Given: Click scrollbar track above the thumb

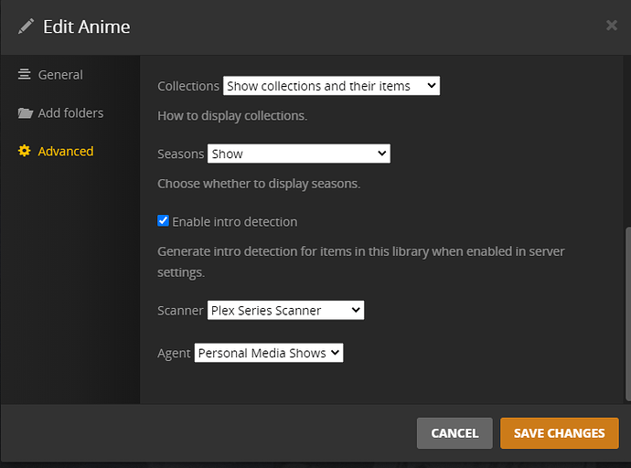Looking at the screenshot, I should pyautogui.click(x=626, y=137).
